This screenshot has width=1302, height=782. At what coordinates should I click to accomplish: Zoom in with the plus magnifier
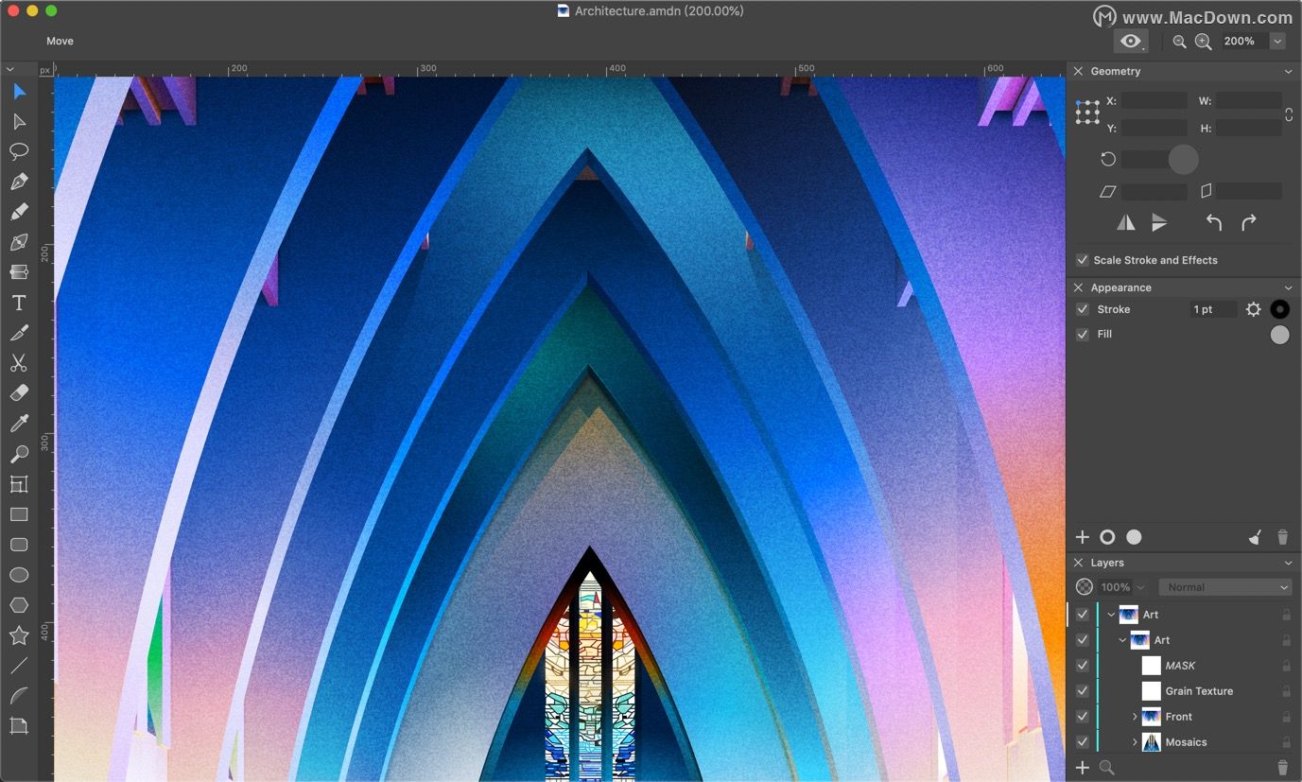coord(1203,42)
